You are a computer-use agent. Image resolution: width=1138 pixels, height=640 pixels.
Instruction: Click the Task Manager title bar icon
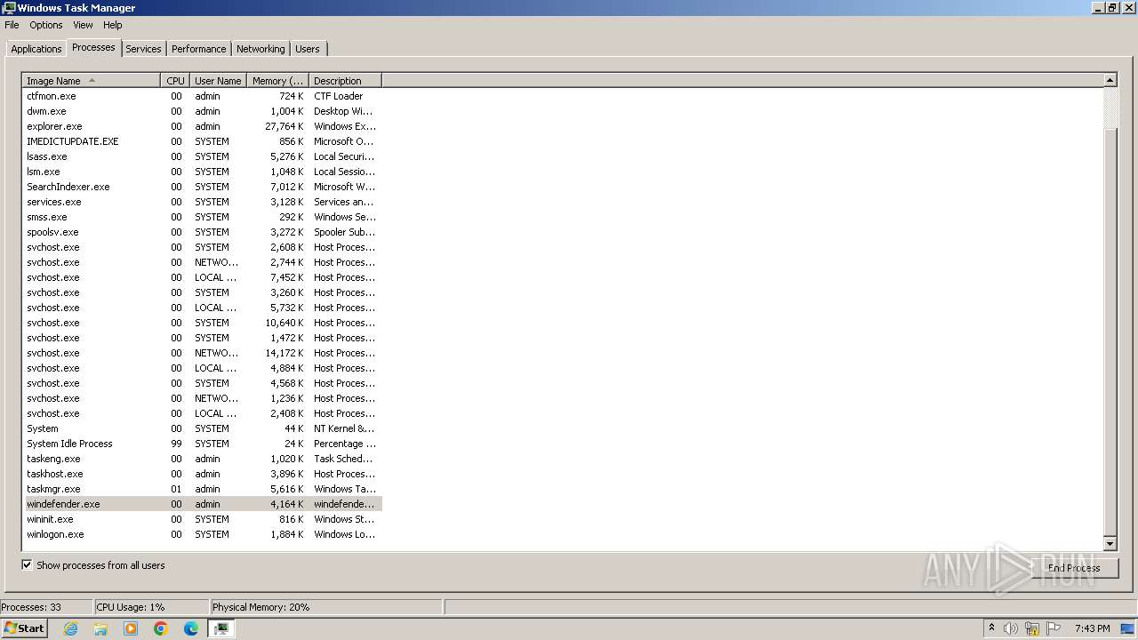(x=8, y=8)
